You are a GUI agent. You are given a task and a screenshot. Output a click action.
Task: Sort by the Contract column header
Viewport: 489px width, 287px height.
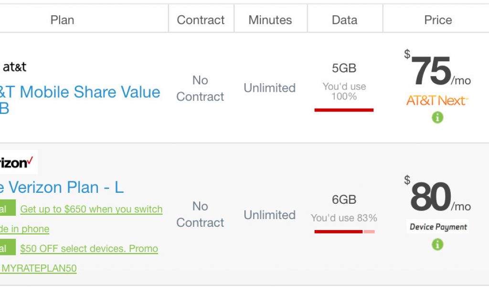click(201, 20)
